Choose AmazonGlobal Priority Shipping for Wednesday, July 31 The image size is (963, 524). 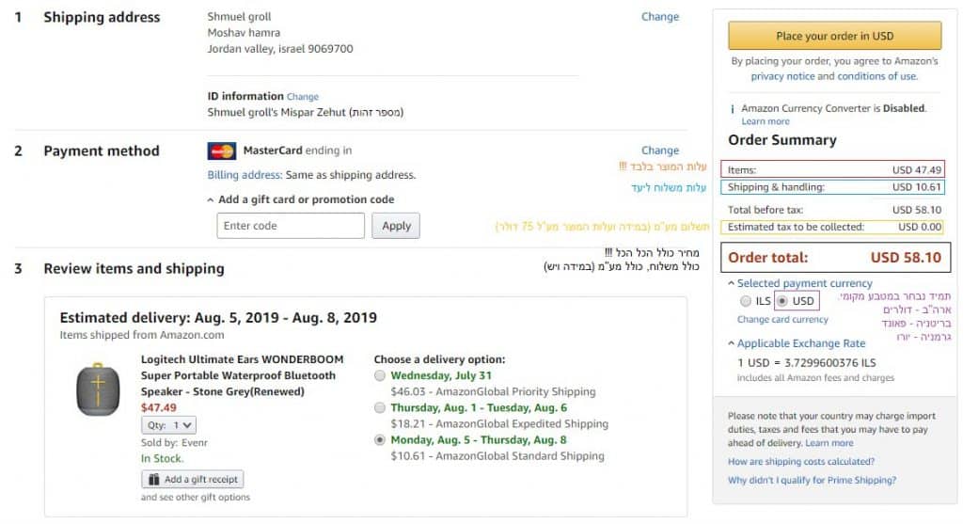click(x=380, y=375)
